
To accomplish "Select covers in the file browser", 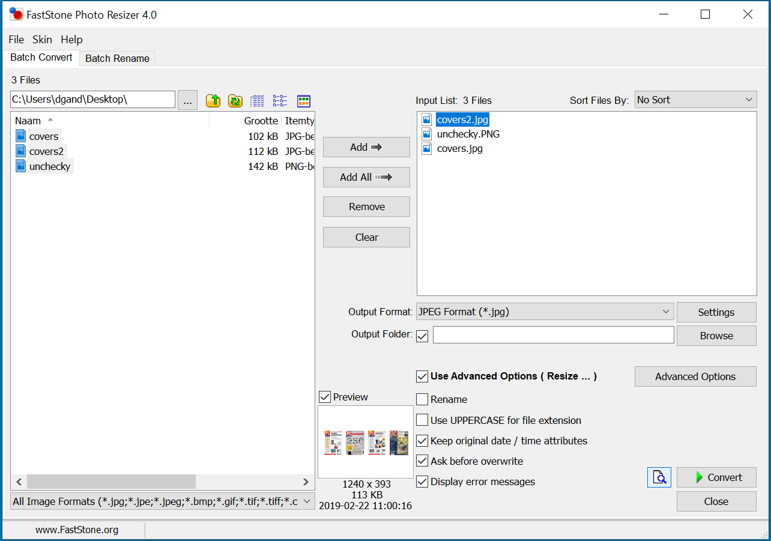I will coord(44,136).
